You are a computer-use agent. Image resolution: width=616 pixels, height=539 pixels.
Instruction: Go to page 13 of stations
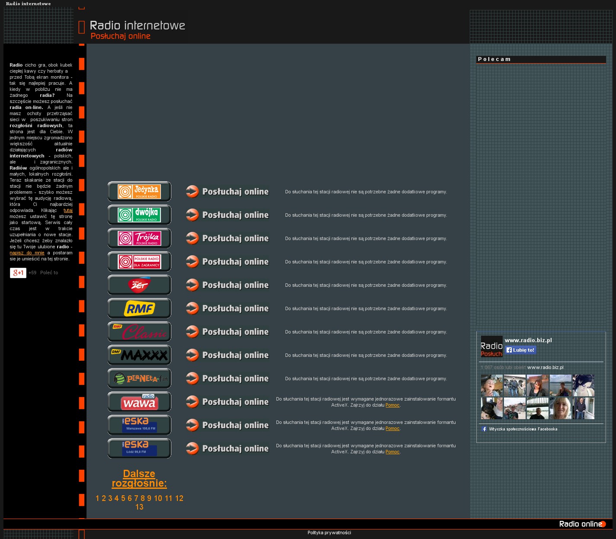click(139, 507)
